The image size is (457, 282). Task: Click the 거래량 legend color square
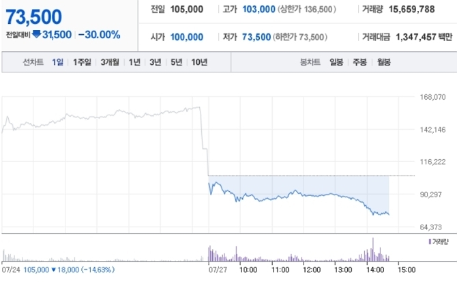pos(429,242)
